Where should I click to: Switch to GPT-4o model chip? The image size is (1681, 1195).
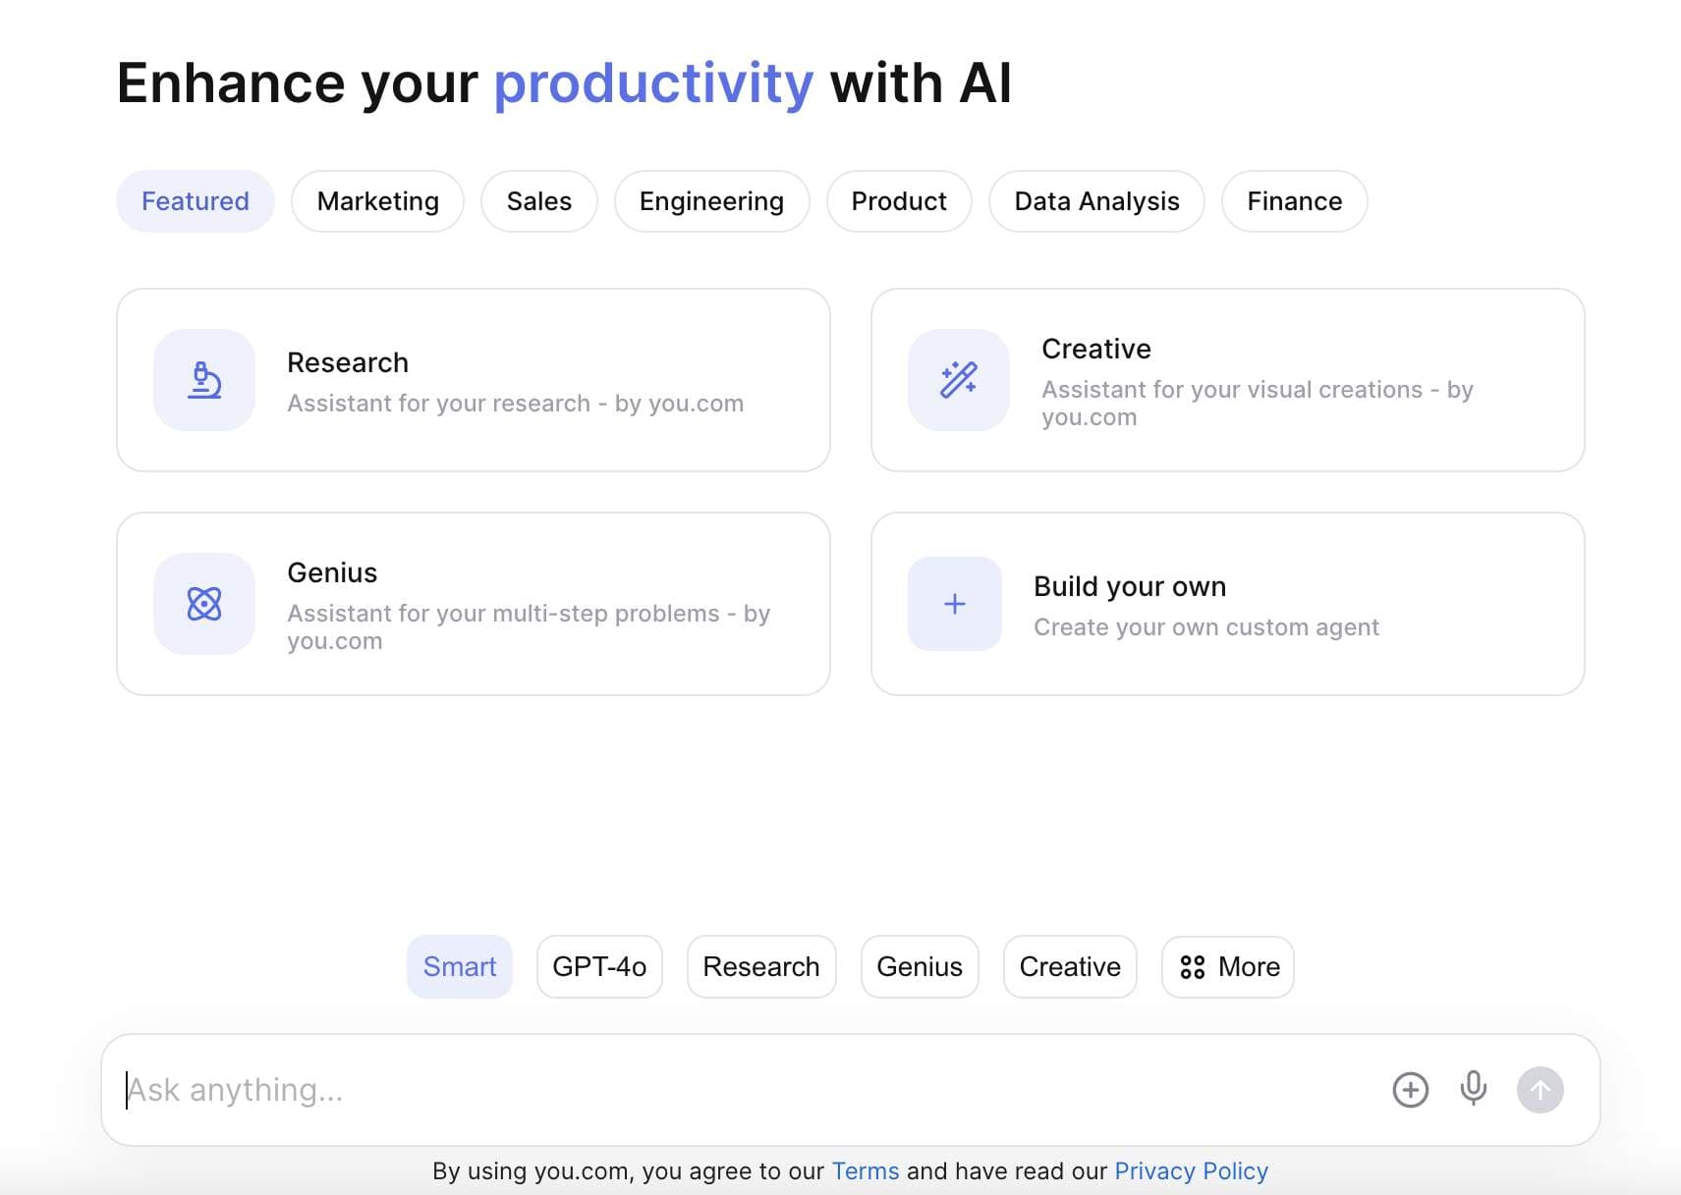[x=599, y=967]
